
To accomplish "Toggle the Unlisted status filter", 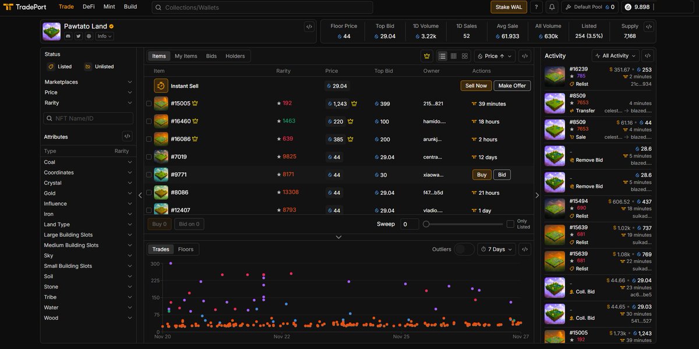I will [99, 66].
